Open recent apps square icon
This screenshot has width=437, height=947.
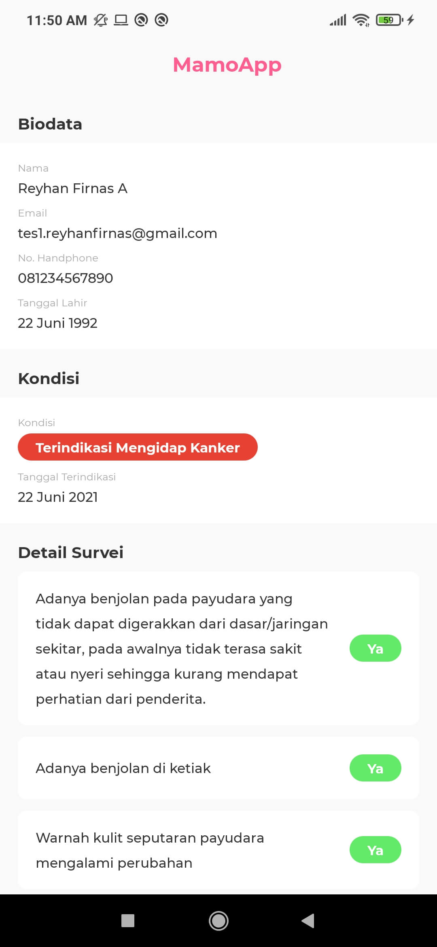pos(128,921)
